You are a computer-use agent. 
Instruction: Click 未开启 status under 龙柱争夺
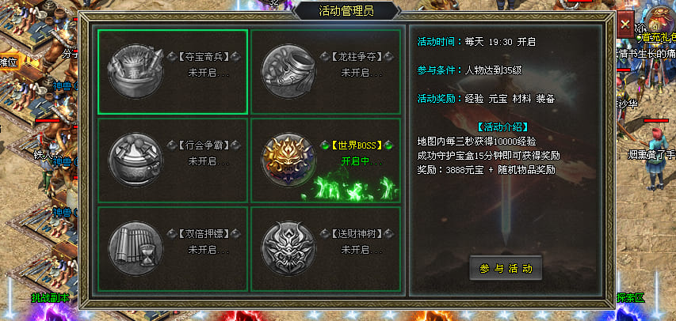click(362, 73)
